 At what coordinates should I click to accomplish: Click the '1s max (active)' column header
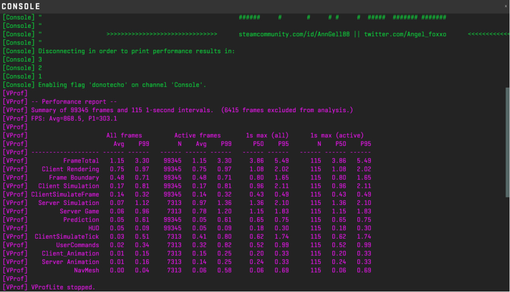click(337, 136)
